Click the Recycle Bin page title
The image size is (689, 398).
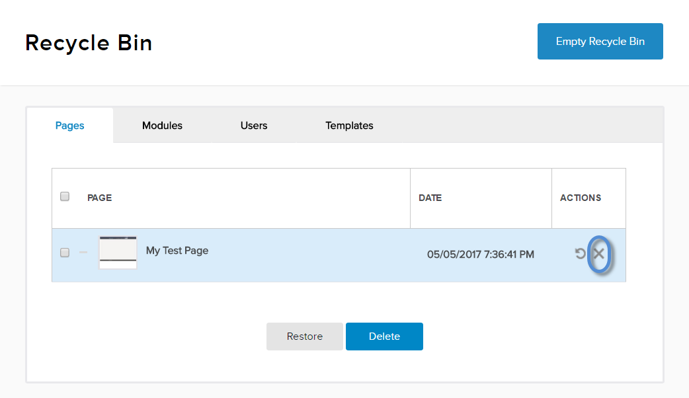(x=89, y=43)
